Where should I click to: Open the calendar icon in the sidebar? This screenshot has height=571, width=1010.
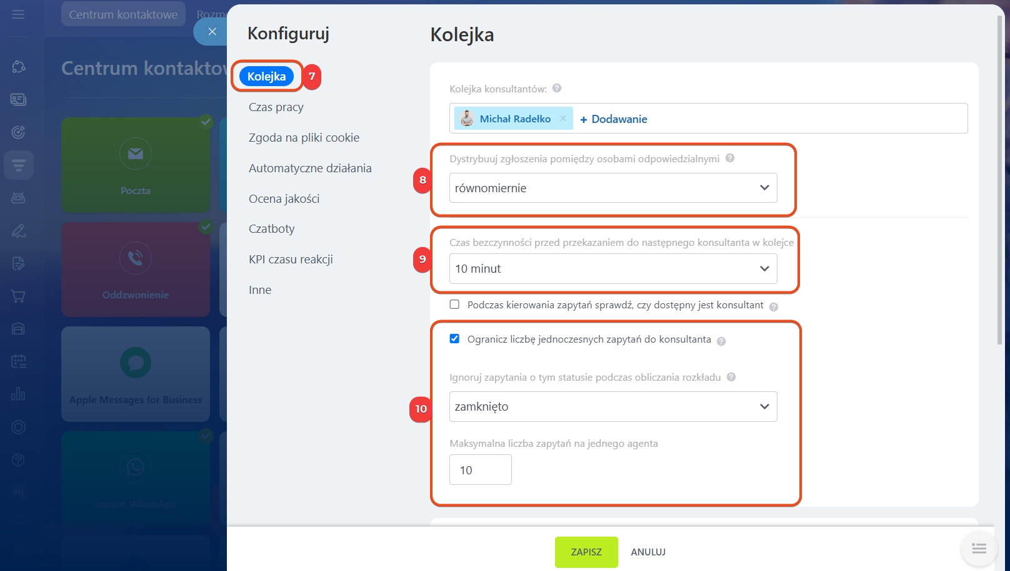click(x=18, y=361)
